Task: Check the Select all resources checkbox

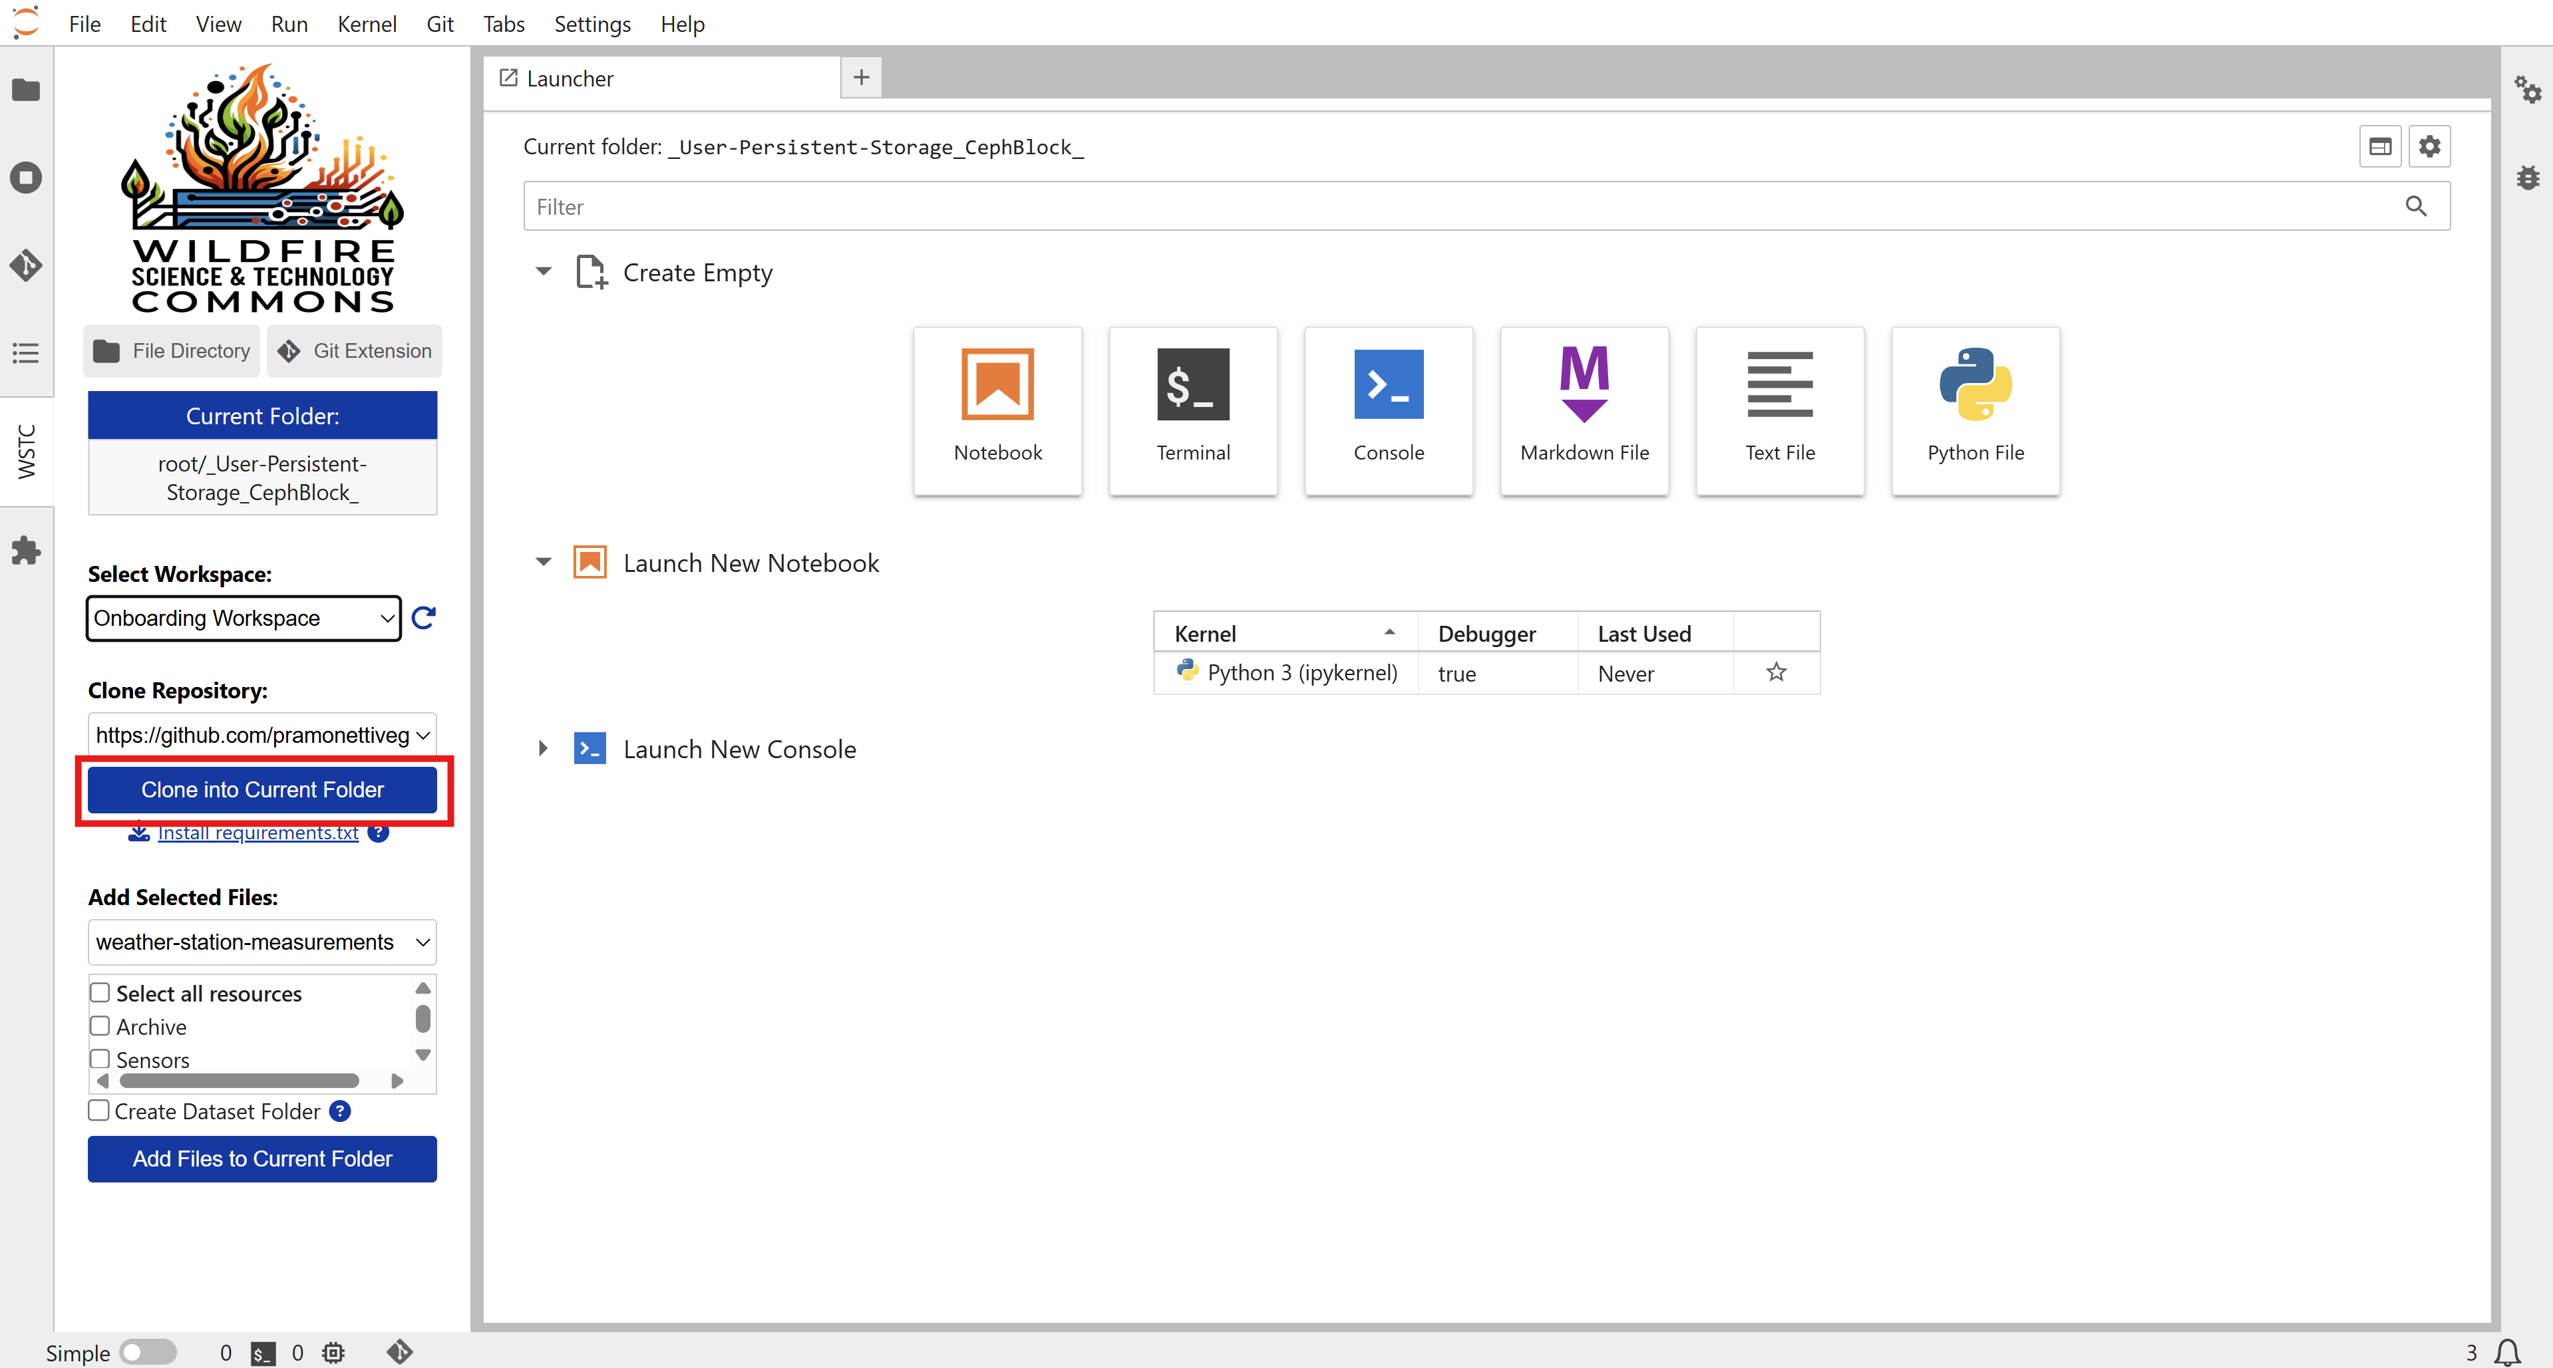Action: click(x=100, y=992)
